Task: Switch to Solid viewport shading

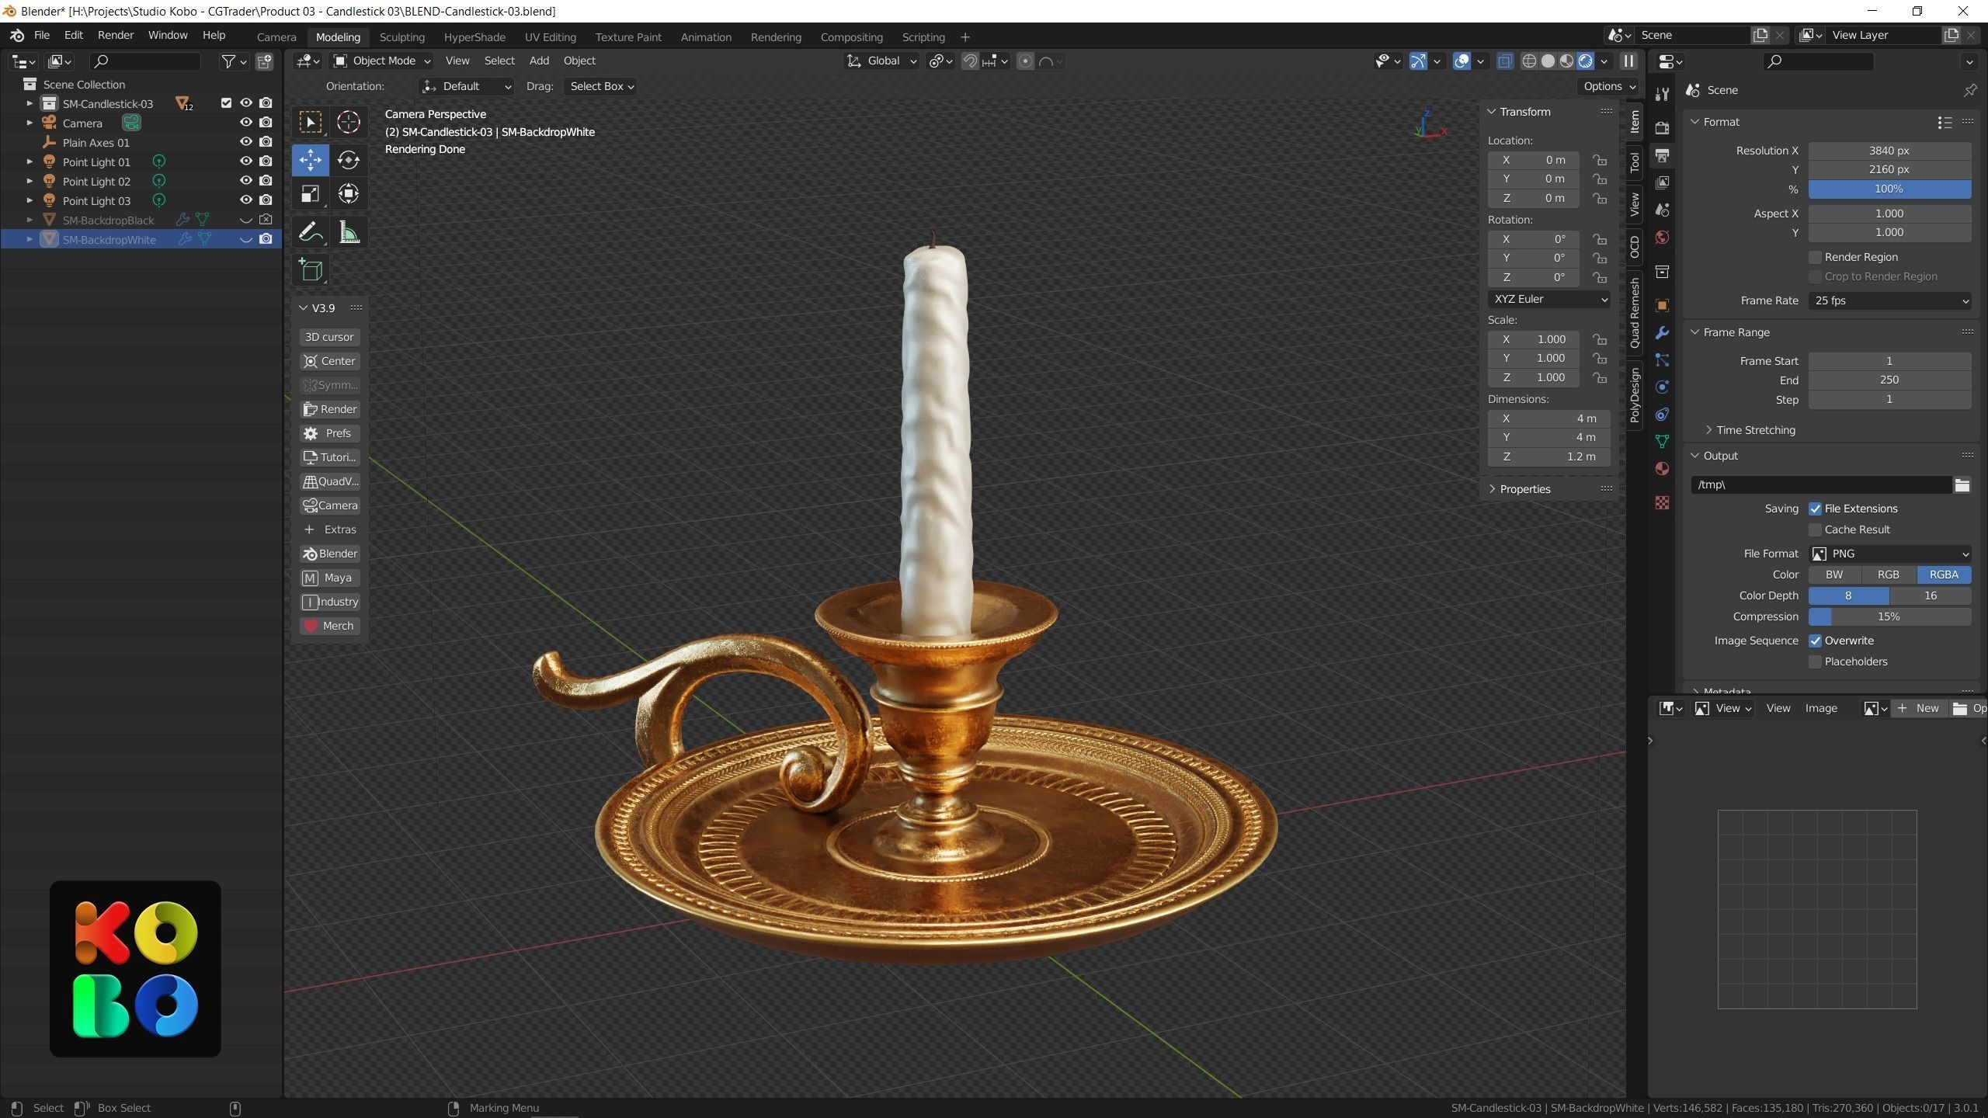Action: pos(1547,61)
